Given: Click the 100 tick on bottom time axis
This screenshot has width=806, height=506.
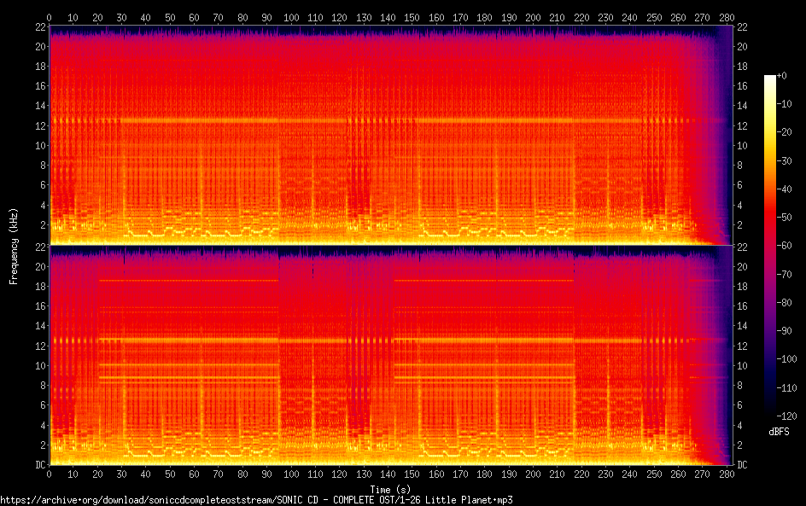Looking at the screenshot, I should [x=291, y=474].
